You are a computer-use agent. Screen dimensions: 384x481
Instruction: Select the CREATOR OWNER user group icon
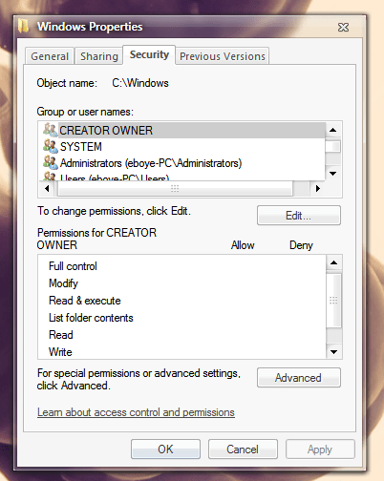click(51, 130)
